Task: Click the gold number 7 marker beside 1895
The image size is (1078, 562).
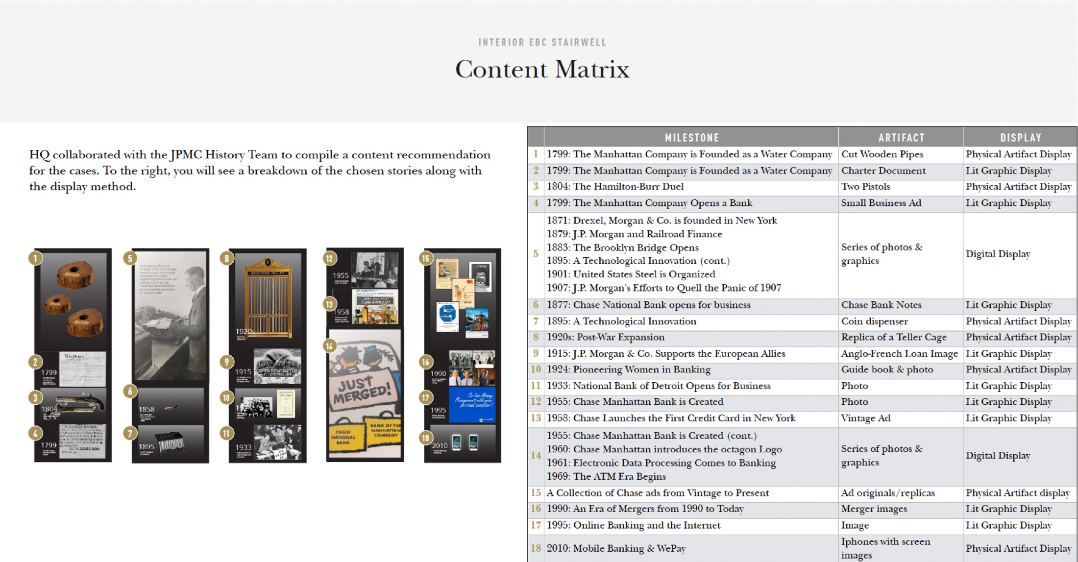Action: pyautogui.click(x=130, y=433)
